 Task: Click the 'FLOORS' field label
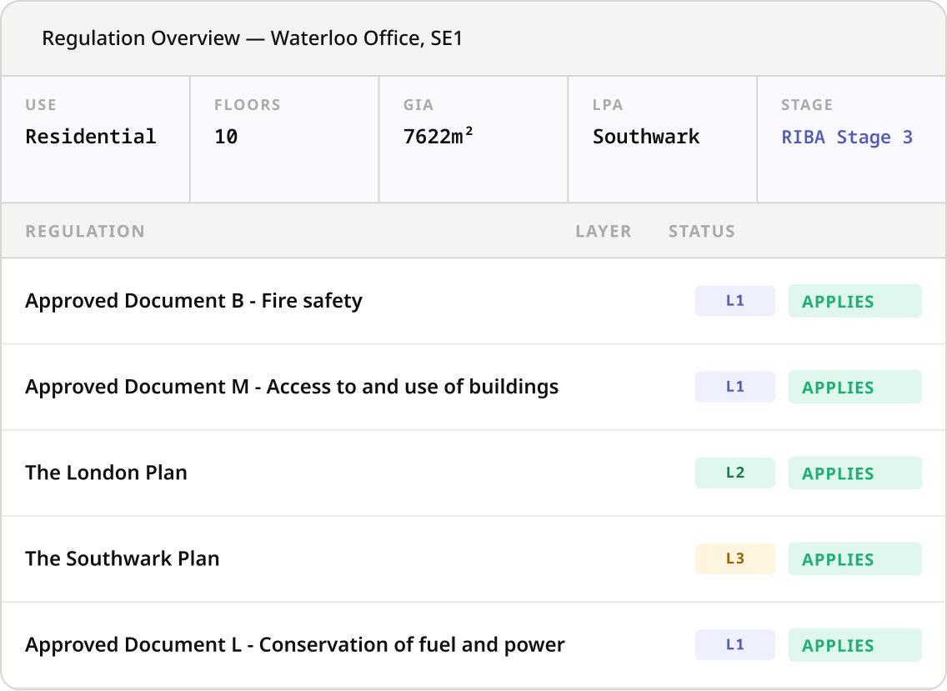pyautogui.click(x=248, y=105)
